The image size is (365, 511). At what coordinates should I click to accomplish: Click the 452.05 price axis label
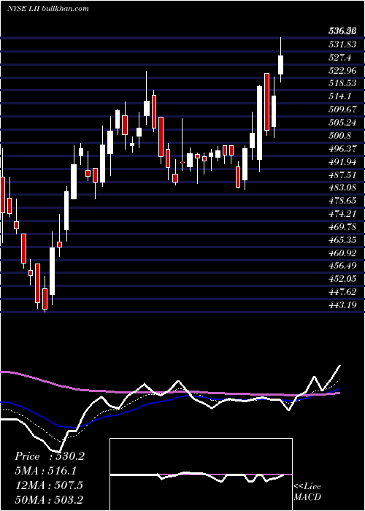(x=342, y=279)
